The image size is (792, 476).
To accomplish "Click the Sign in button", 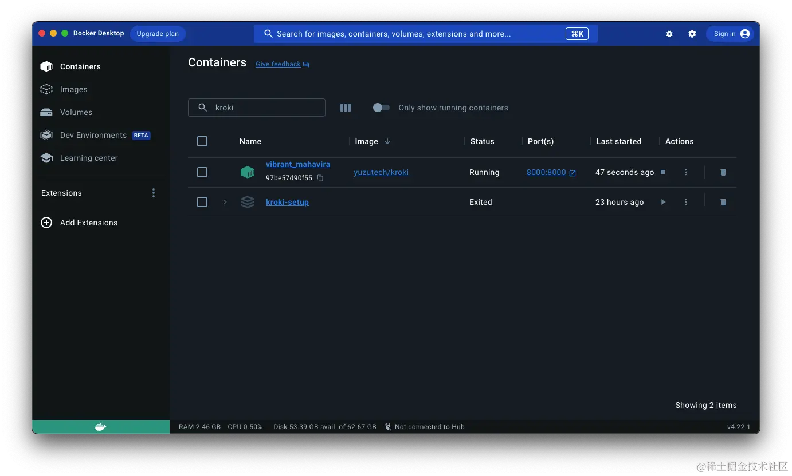I will pyautogui.click(x=730, y=34).
